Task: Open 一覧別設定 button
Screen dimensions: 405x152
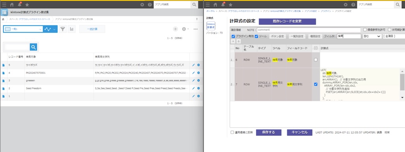Action: tap(297, 36)
